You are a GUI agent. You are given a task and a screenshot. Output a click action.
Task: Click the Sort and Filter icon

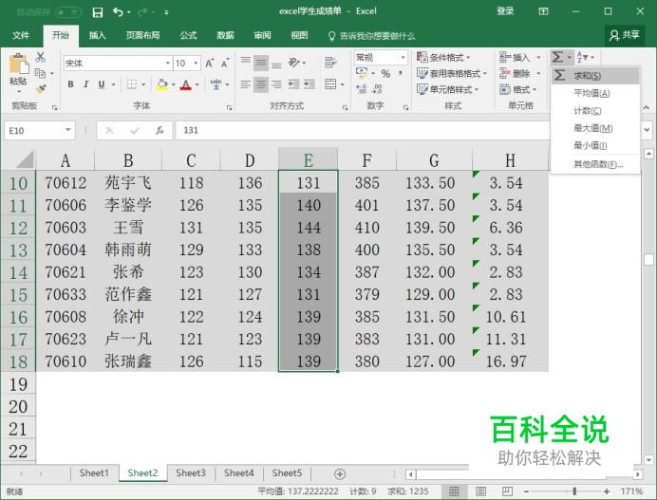tap(582, 57)
